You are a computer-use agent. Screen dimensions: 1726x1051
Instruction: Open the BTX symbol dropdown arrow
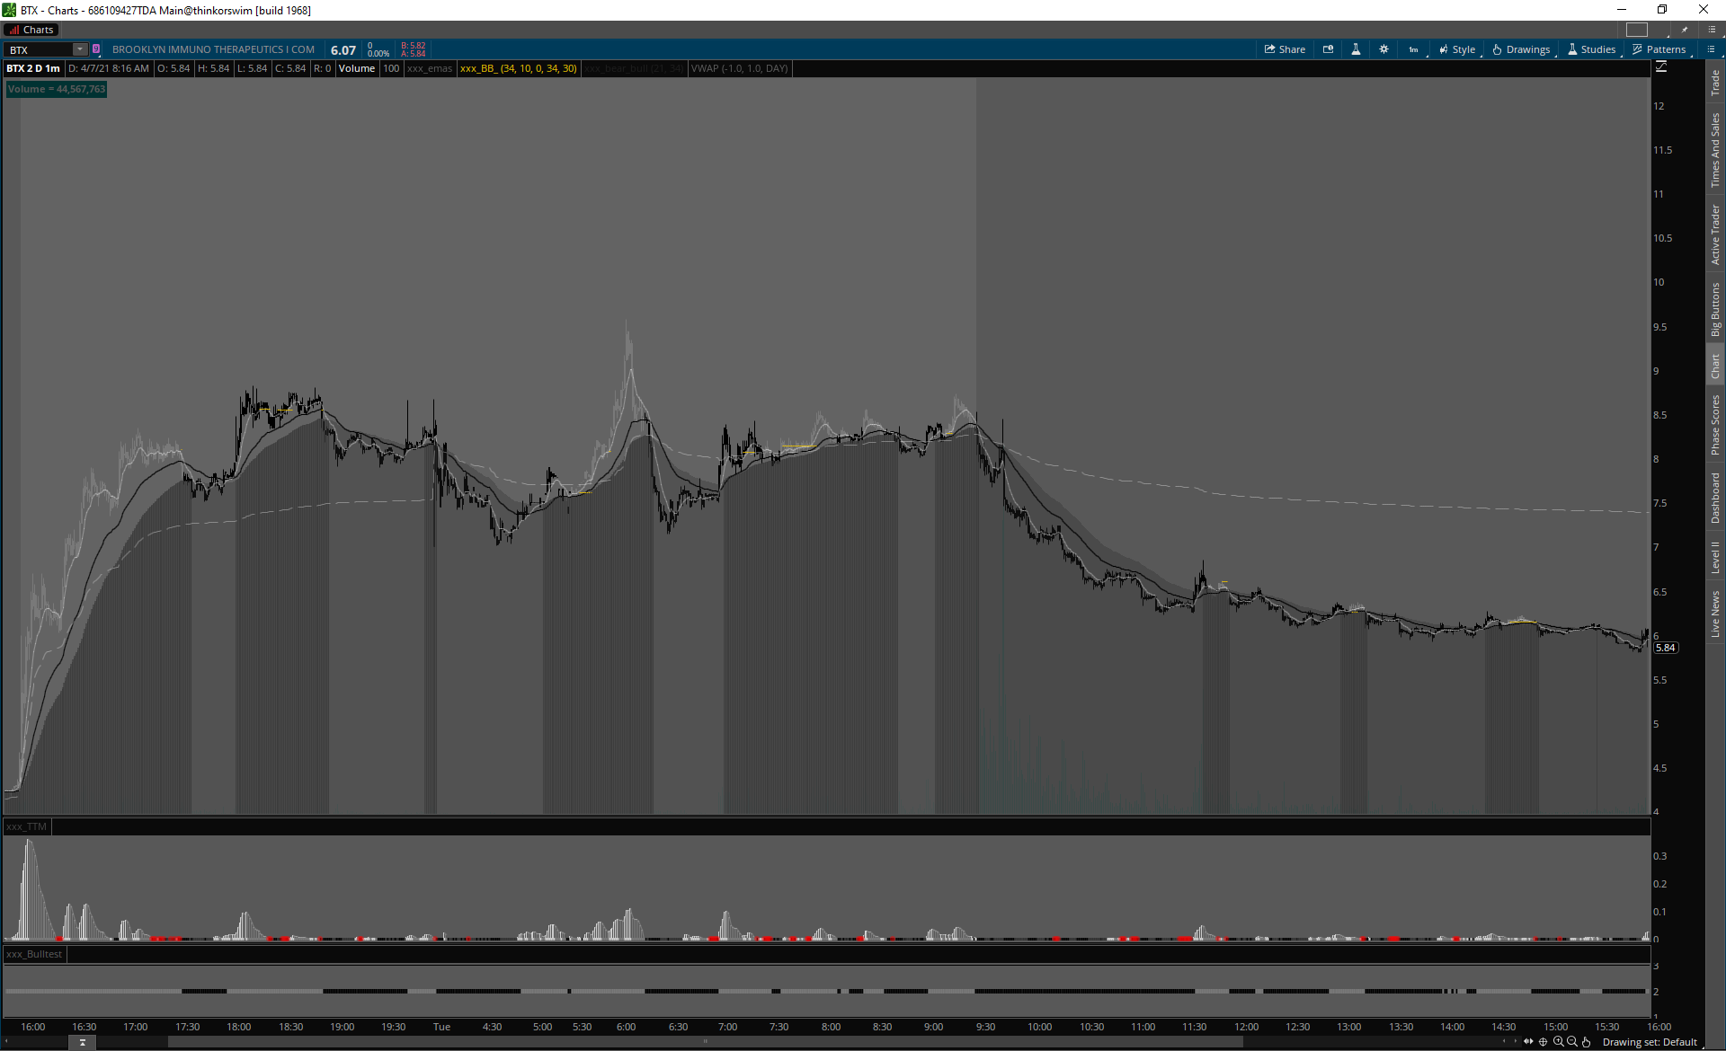80,49
